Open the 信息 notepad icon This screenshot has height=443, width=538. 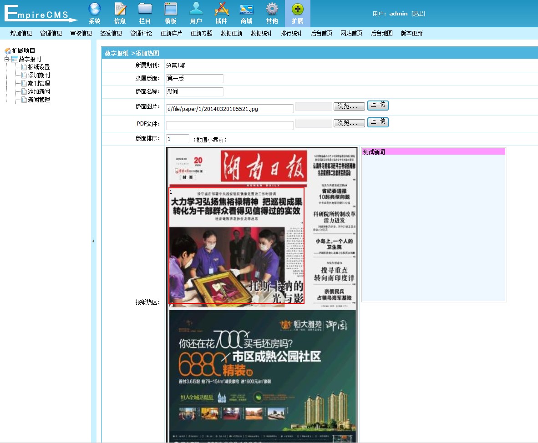point(120,9)
